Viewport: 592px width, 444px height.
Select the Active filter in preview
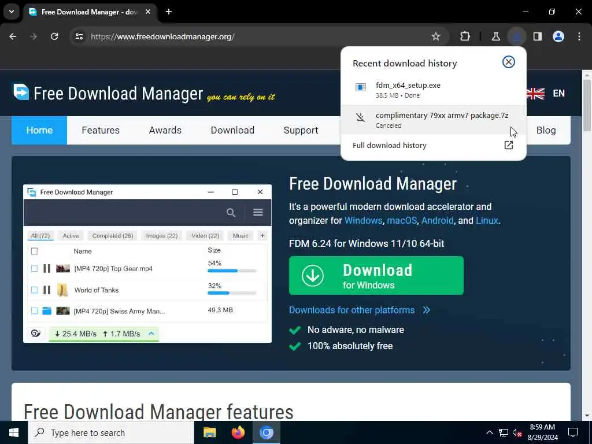tap(71, 236)
